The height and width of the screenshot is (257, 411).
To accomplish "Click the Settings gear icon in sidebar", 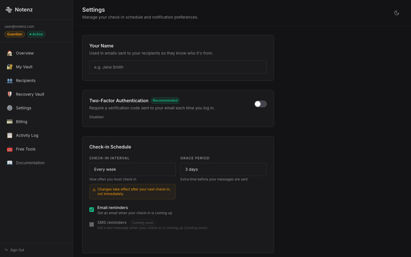I will pyautogui.click(x=10, y=108).
